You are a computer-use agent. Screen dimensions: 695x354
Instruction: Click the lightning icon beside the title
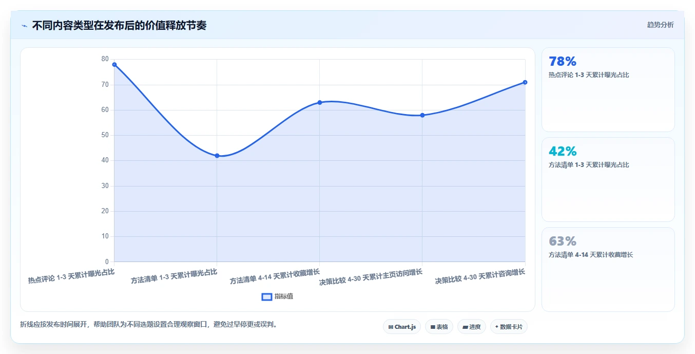[x=25, y=26]
